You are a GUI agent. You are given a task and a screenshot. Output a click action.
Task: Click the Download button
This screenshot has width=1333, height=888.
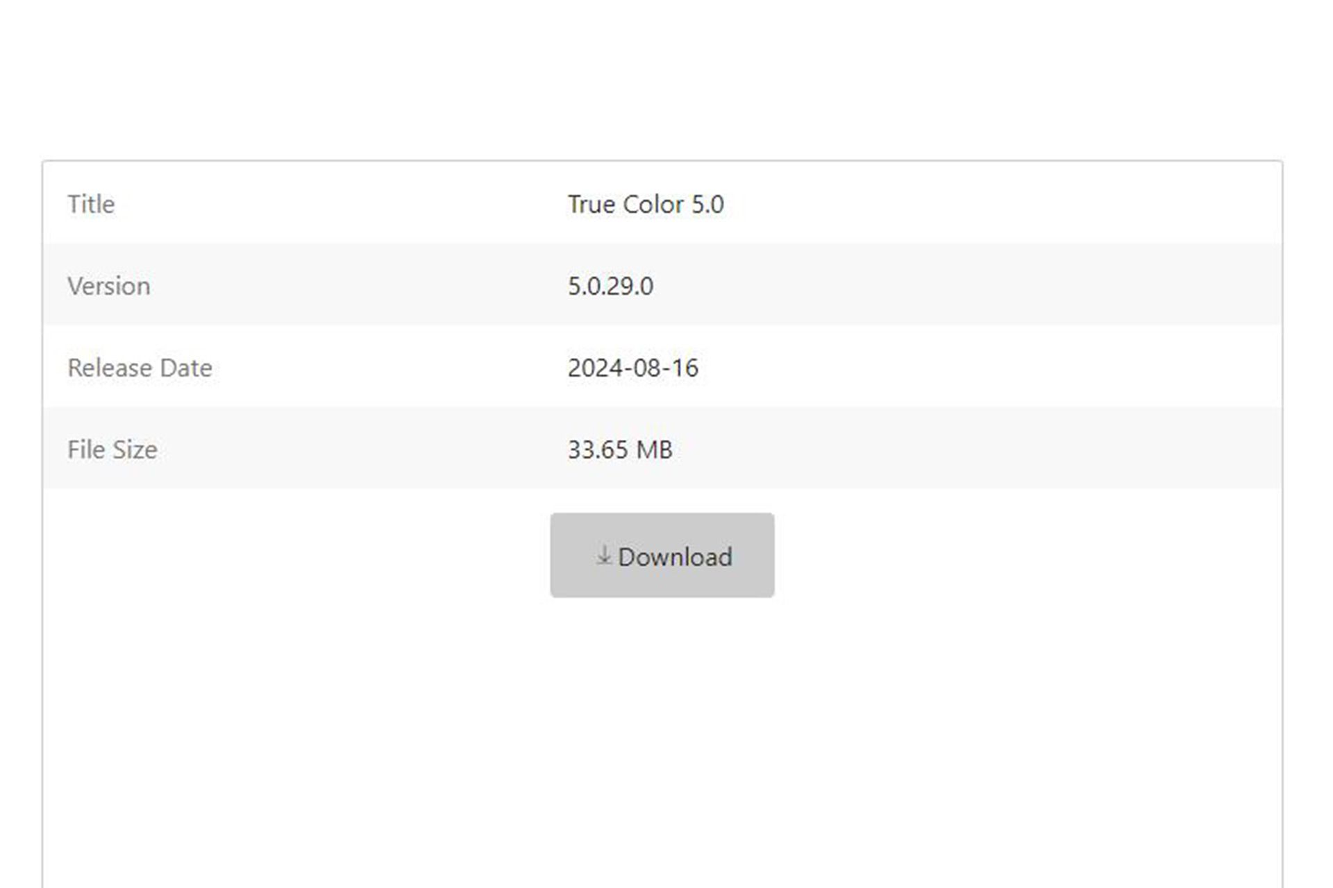[x=662, y=555]
